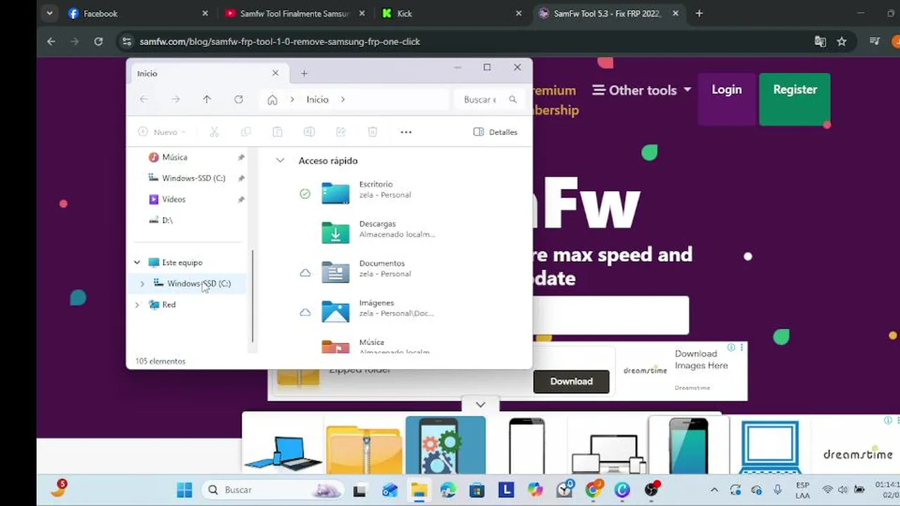The image size is (900, 506).
Task: Click the Login button on SamFw site
Action: tap(726, 98)
